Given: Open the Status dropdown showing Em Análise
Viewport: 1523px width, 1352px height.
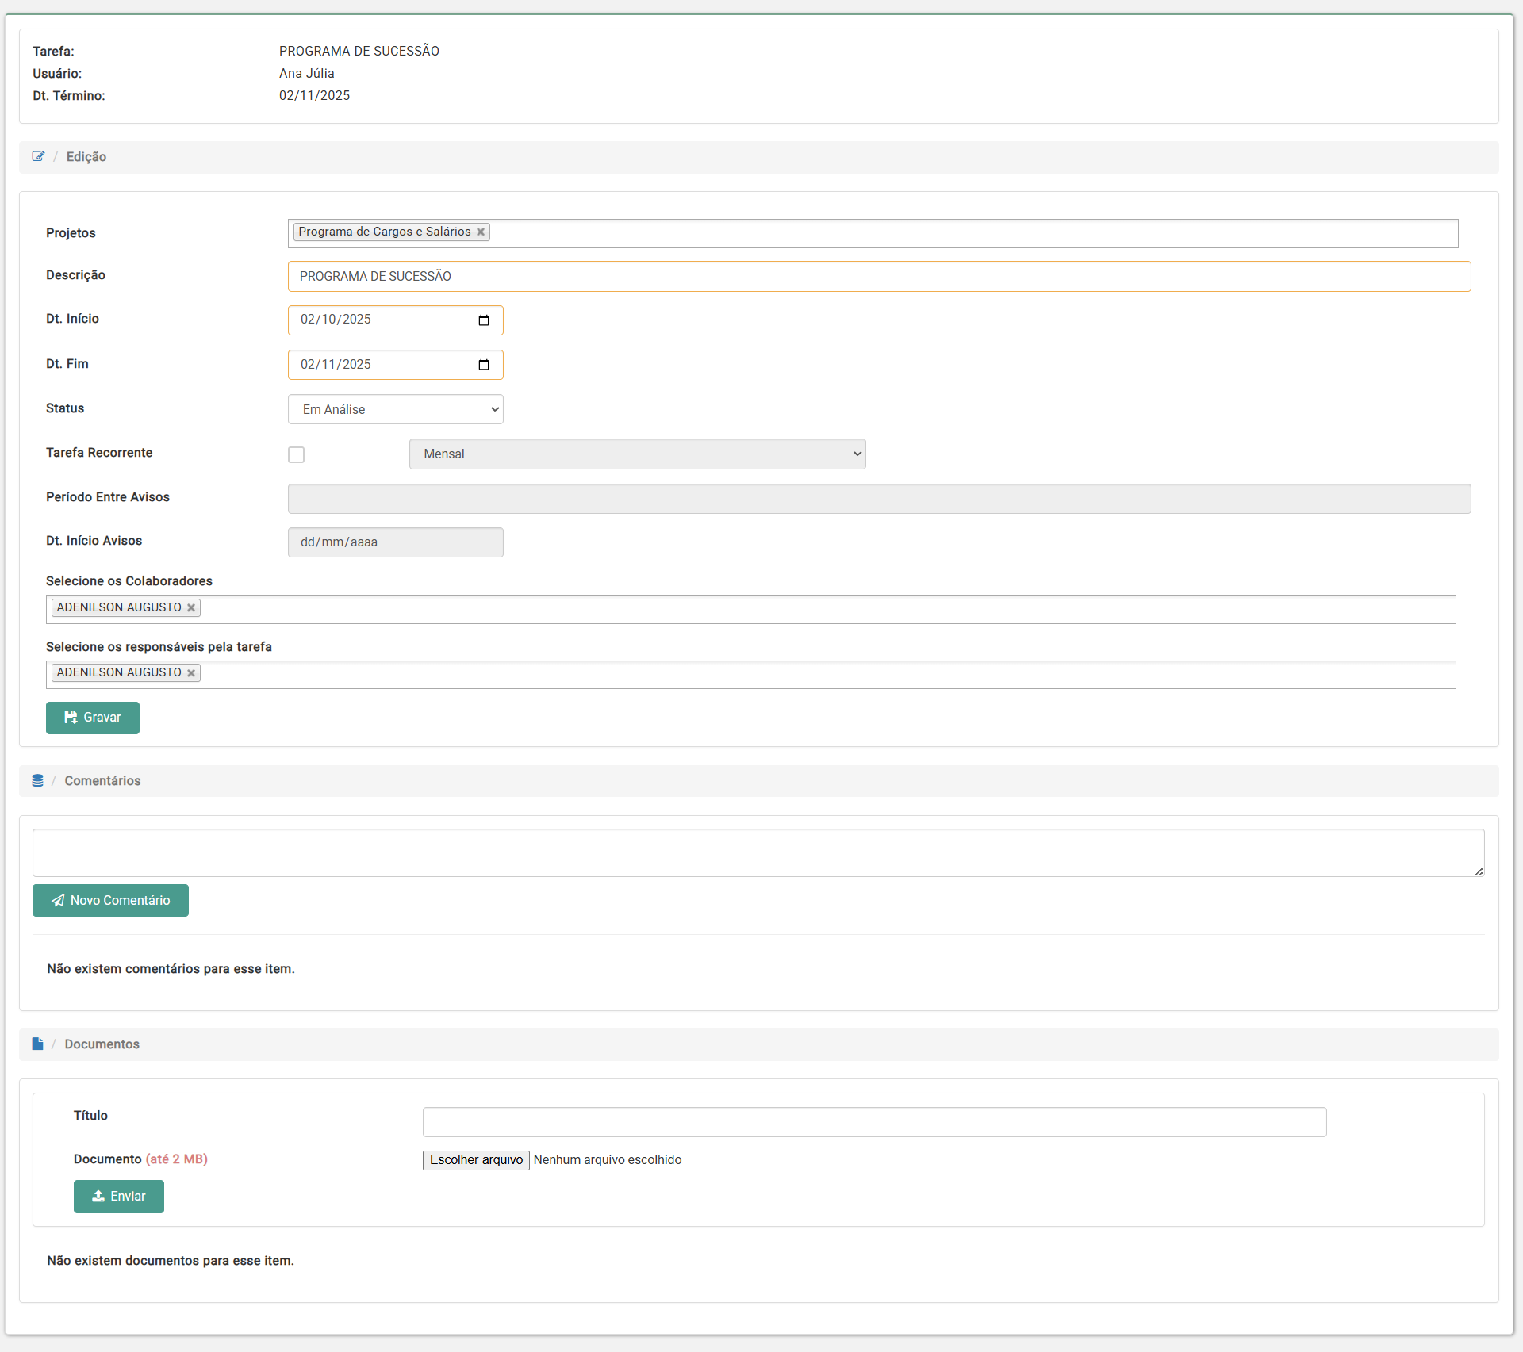Looking at the screenshot, I should [x=395, y=409].
